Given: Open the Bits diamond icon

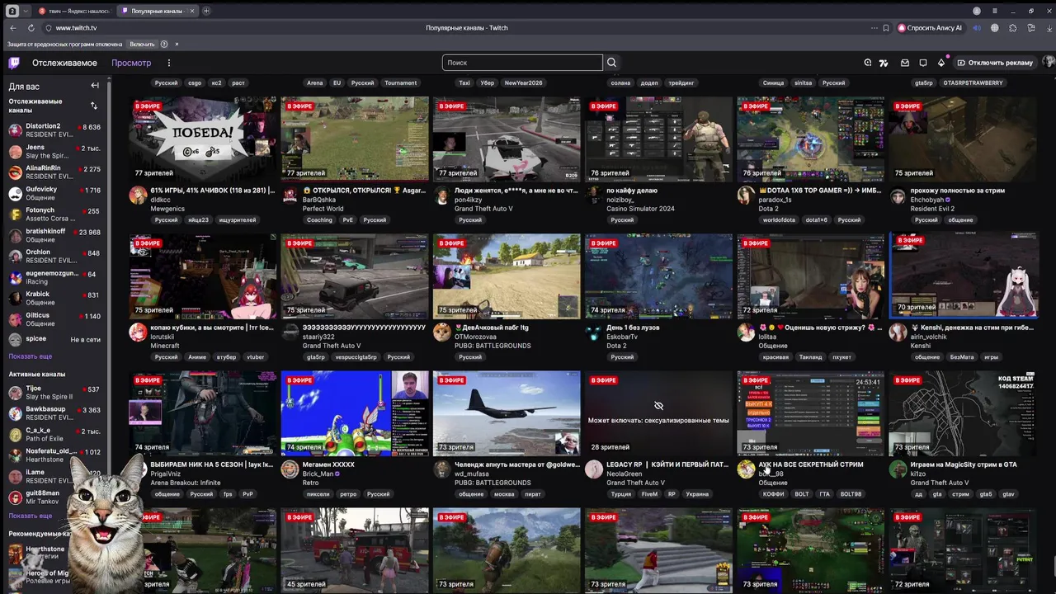Looking at the screenshot, I should tap(941, 63).
